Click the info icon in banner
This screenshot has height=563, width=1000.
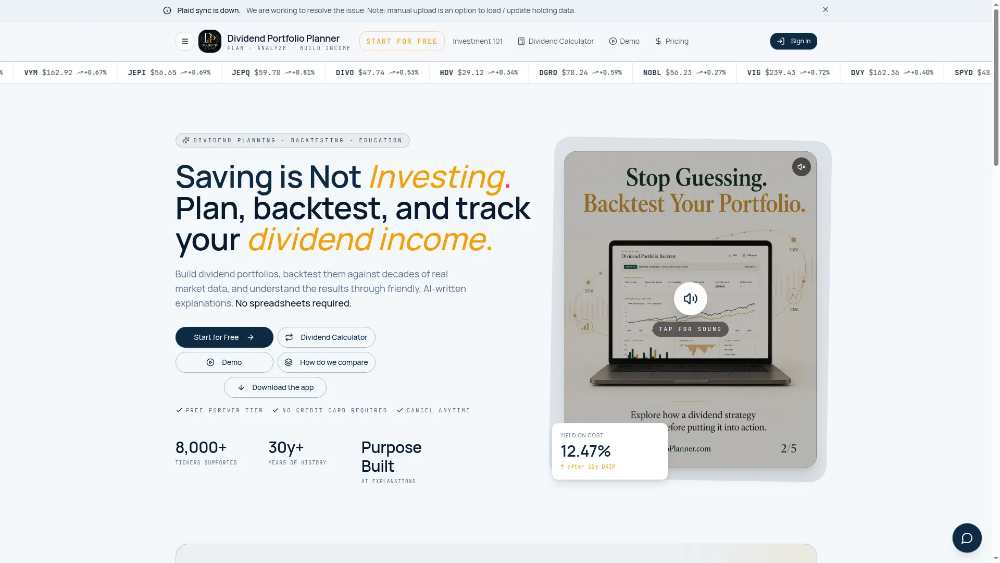pos(167,10)
